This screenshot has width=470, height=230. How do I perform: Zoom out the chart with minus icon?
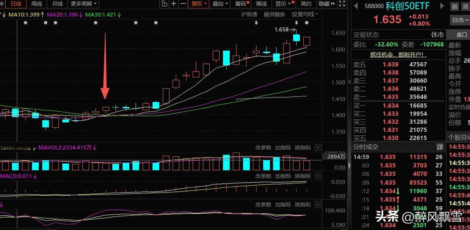coord(183,4)
